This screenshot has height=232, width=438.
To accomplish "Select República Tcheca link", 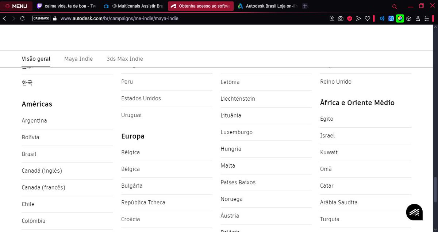I will [x=143, y=203].
